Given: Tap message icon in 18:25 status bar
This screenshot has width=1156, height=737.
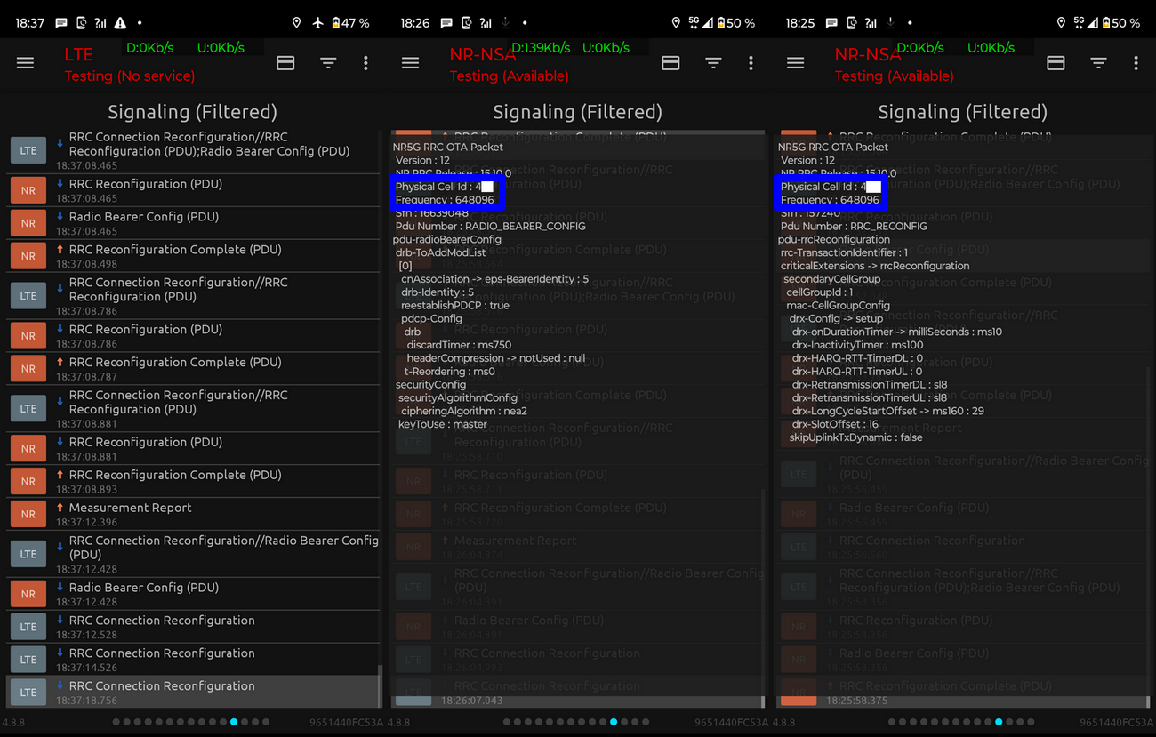Looking at the screenshot, I should tap(831, 23).
